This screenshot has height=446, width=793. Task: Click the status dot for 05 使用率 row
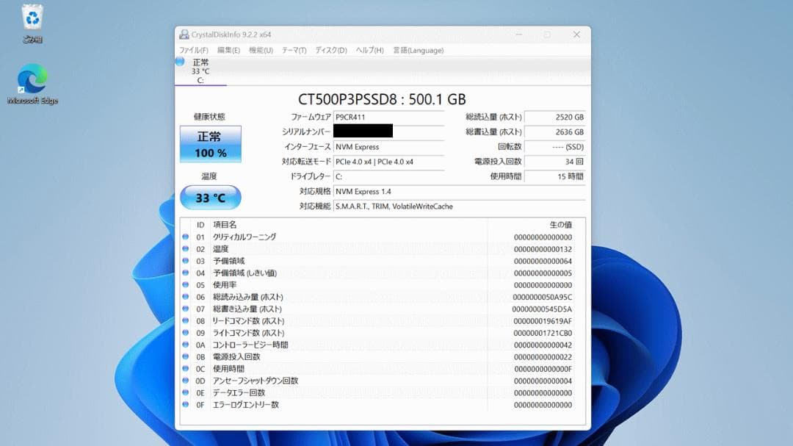click(186, 285)
